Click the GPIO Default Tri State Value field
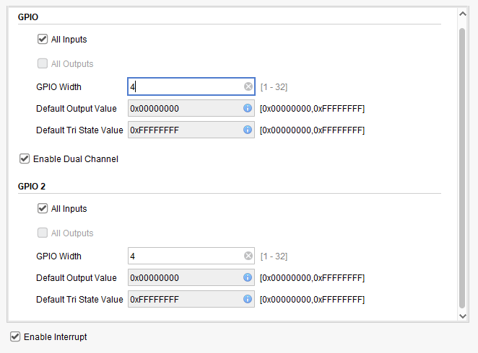This screenshot has height=353, width=478. [191, 130]
